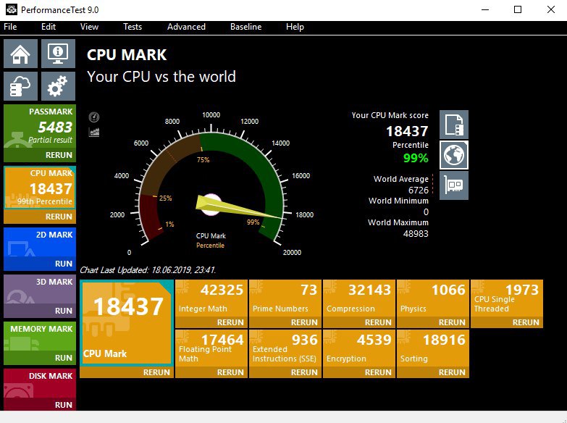Select the PassMark 5483 score tile

tap(40, 127)
